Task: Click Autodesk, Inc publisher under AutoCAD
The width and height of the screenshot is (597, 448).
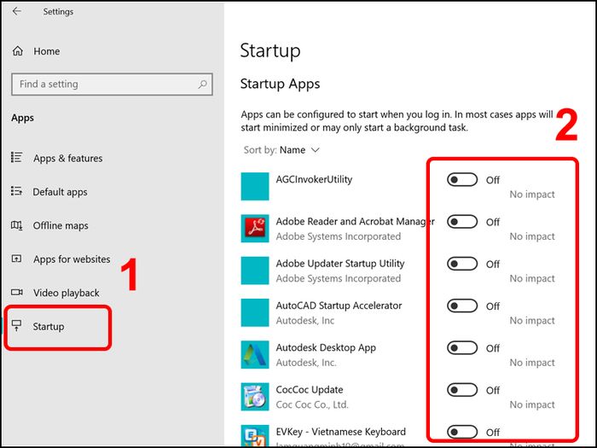Action: tap(305, 321)
